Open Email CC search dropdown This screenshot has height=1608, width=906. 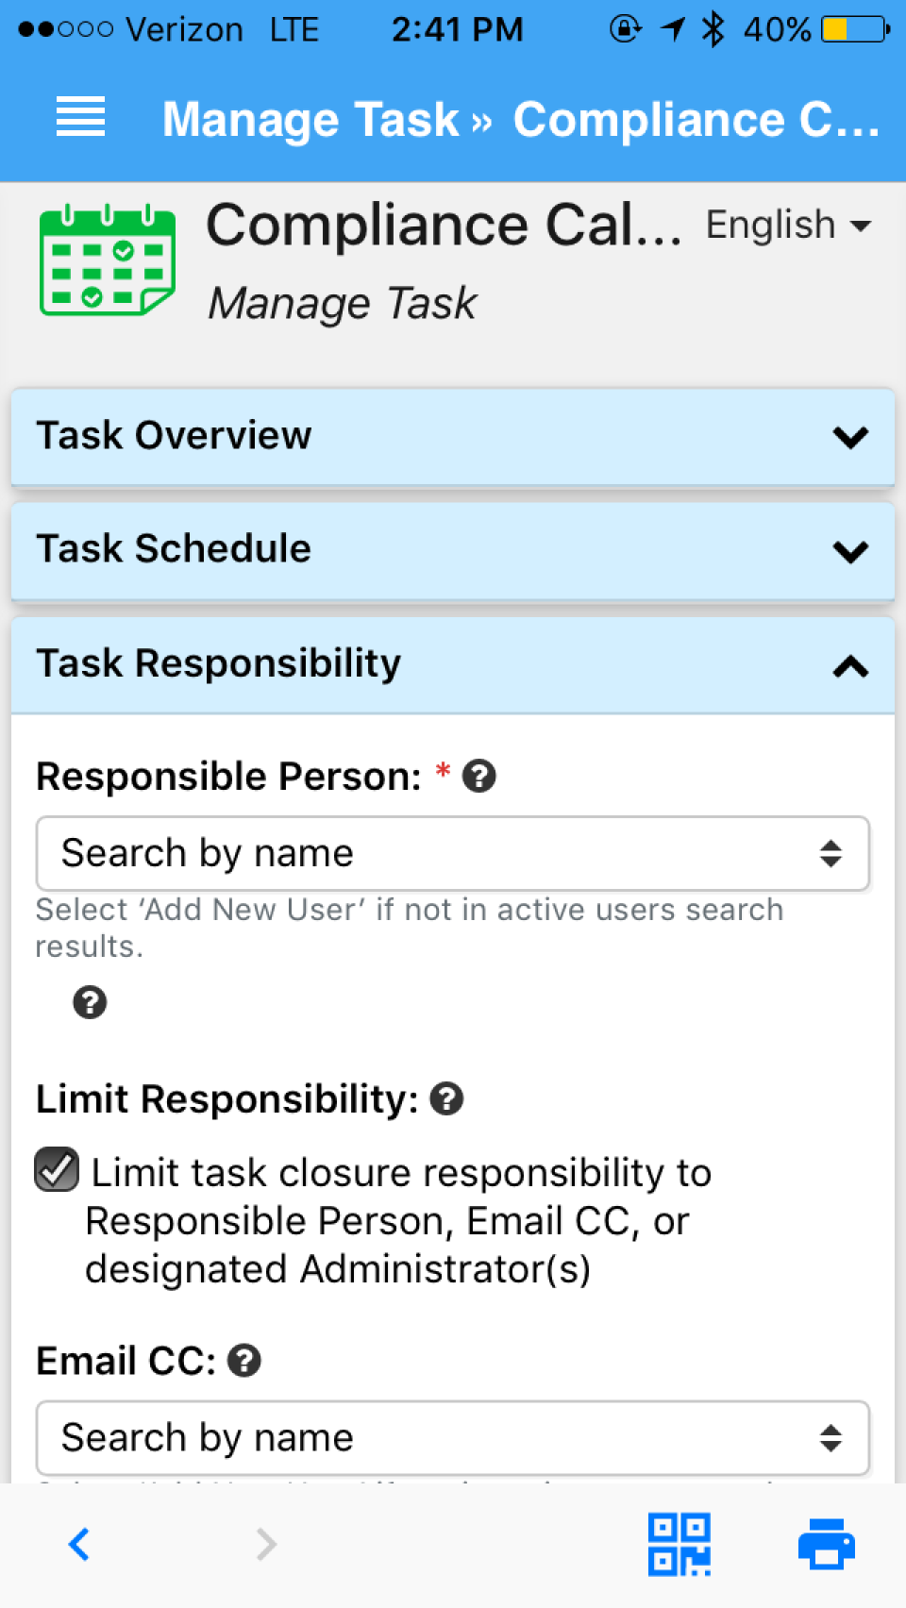(452, 1438)
